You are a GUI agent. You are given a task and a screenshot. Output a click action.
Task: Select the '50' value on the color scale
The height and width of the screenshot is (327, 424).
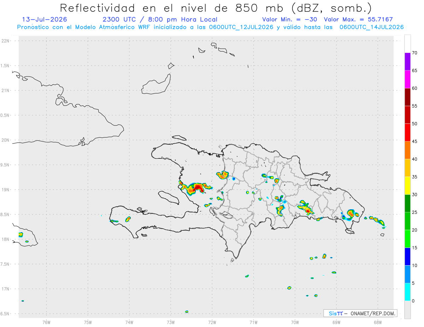[x=414, y=124]
